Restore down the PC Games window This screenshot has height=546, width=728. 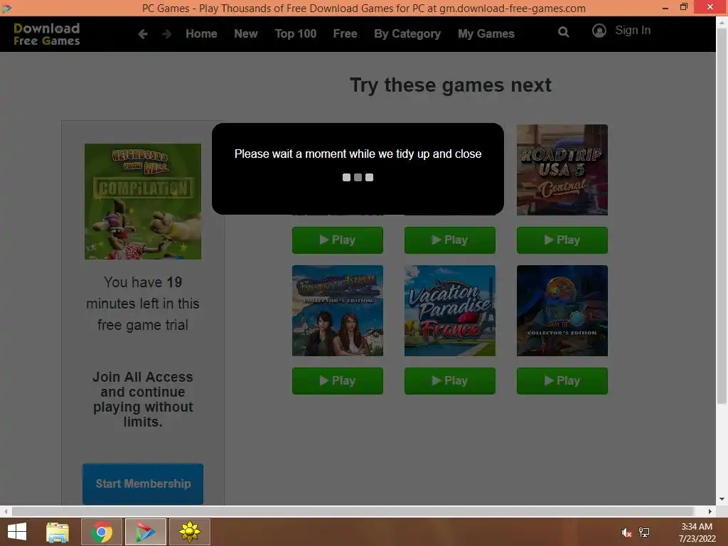point(683,7)
